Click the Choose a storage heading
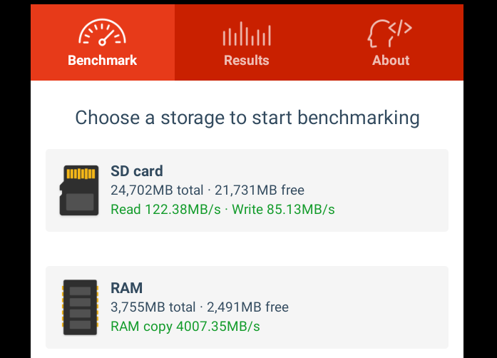Viewport: 497px width, 358px height. pyautogui.click(x=247, y=118)
